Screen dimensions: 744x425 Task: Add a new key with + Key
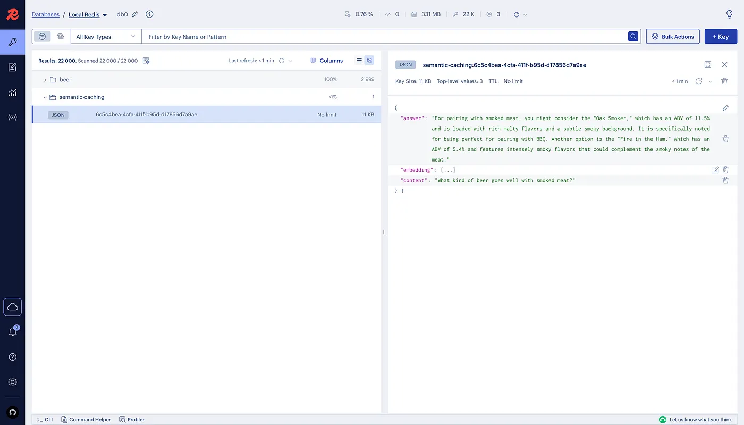[x=721, y=37]
